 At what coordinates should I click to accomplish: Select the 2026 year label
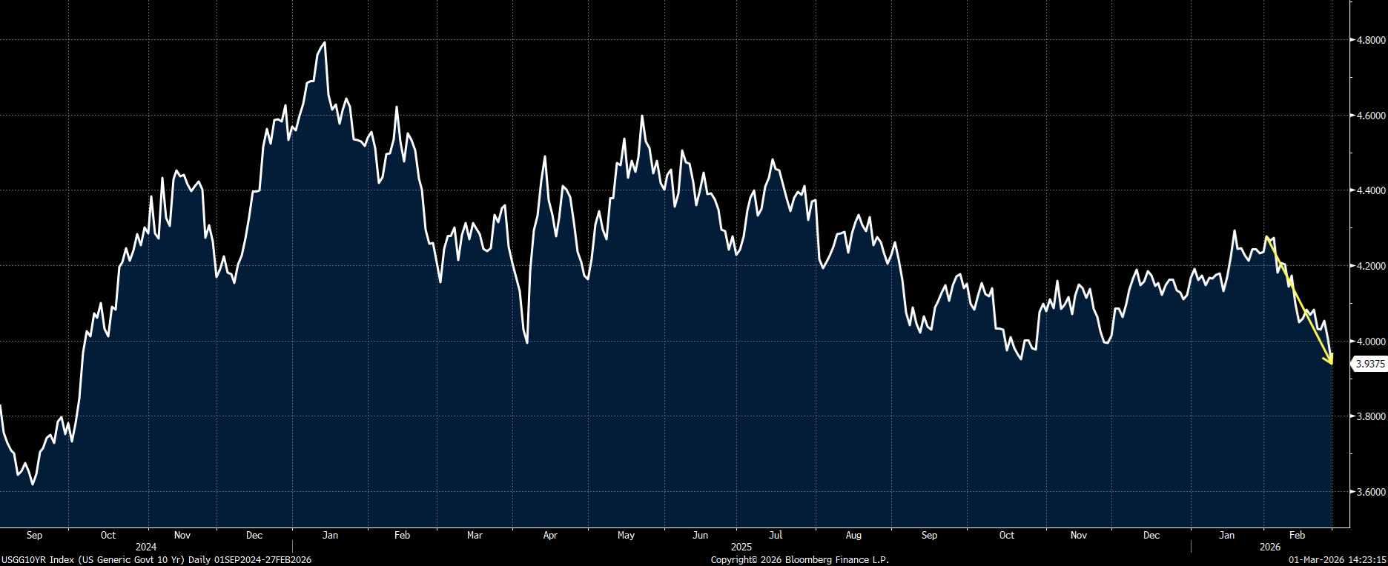1270,547
